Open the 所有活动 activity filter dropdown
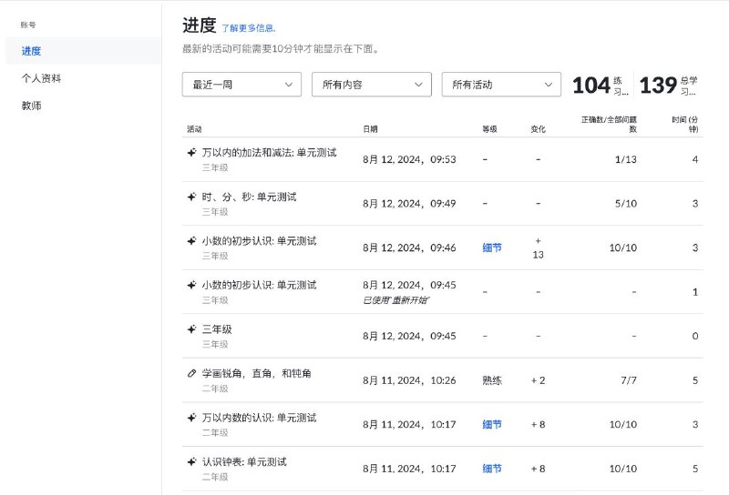This screenshot has width=729, height=495. [500, 85]
